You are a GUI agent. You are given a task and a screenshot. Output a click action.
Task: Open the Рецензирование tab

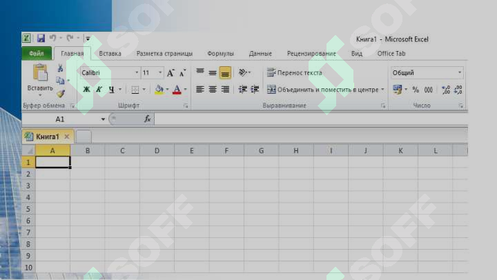(x=311, y=54)
